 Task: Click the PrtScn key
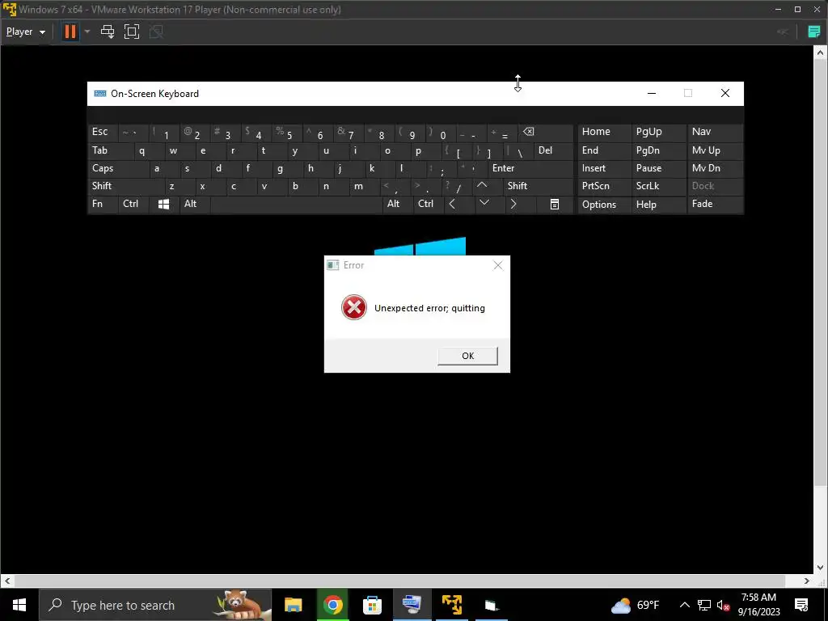pyautogui.click(x=604, y=186)
